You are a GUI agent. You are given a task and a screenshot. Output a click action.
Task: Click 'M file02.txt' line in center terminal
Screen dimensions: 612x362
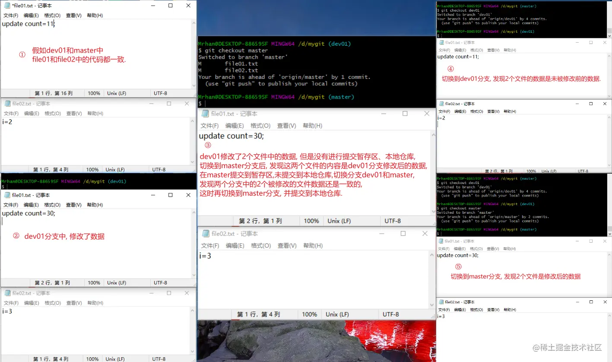pos(228,70)
